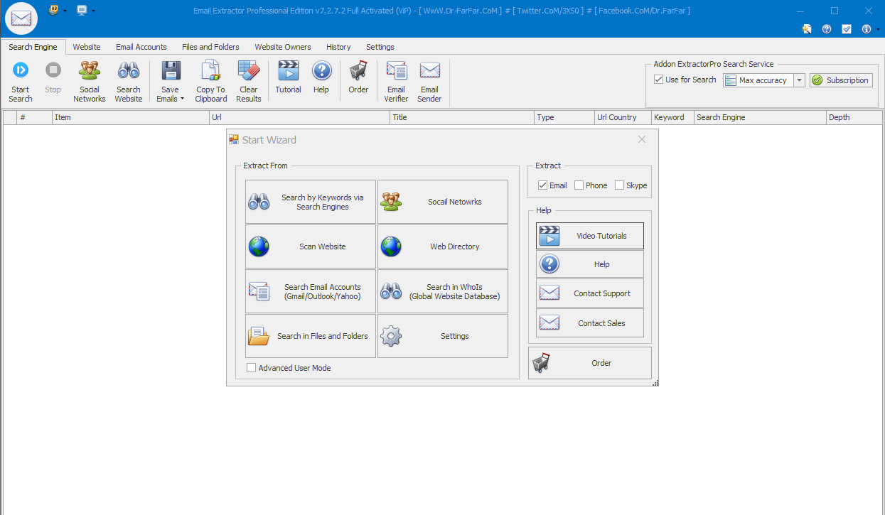Select Web Directory in the wizard
Viewport: 885px width, 515px height.
click(x=443, y=246)
